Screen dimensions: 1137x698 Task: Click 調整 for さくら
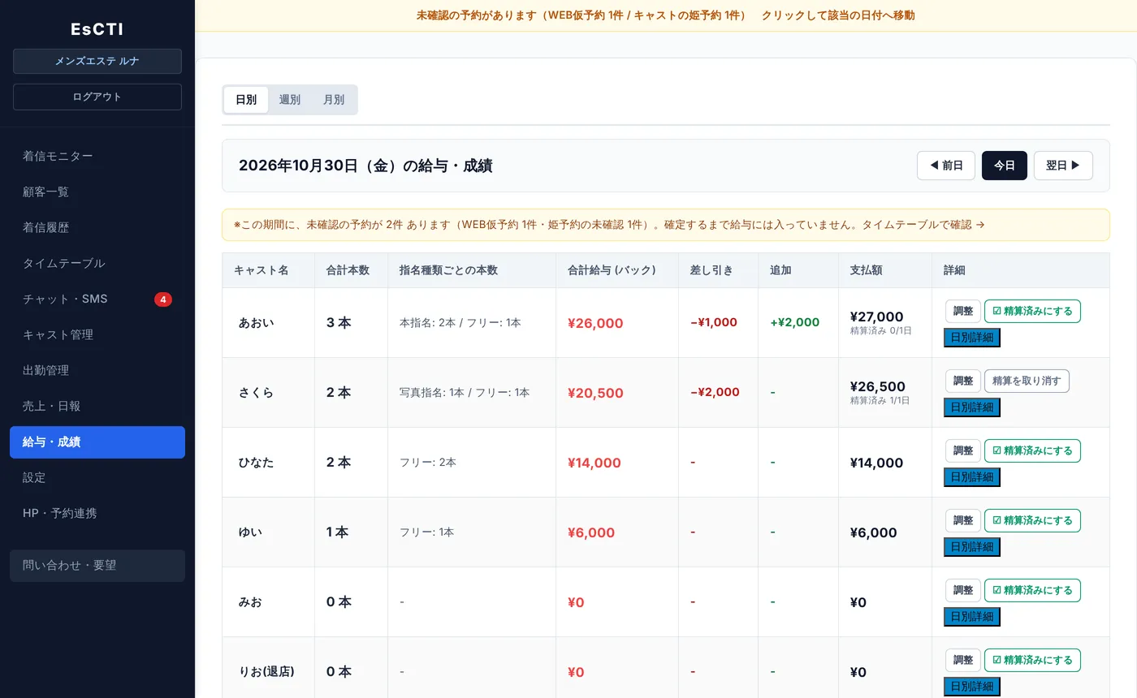[963, 381]
